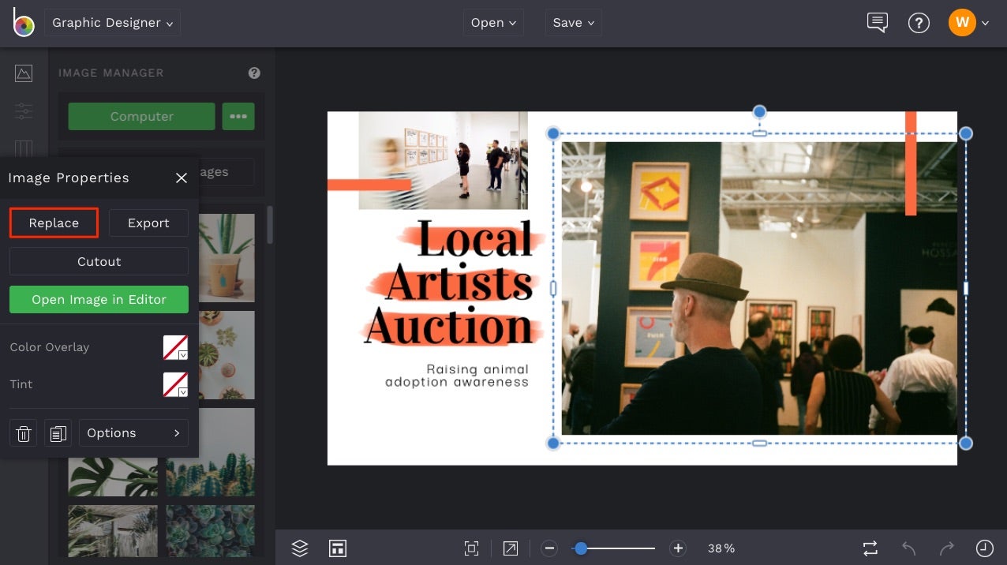This screenshot has width=1007, height=565.
Task: Open the Image Manager panel icon
Action: (x=24, y=73)
